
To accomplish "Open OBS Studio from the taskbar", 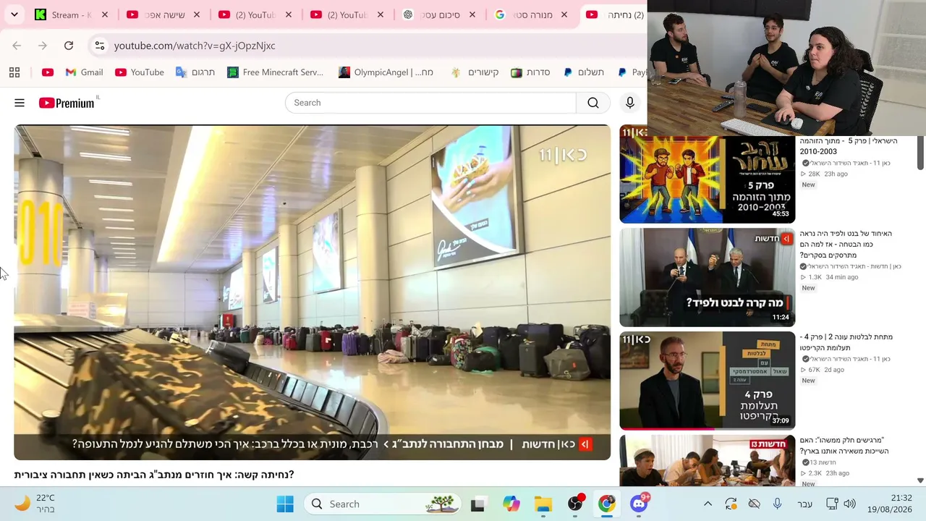I will point(575,504).
